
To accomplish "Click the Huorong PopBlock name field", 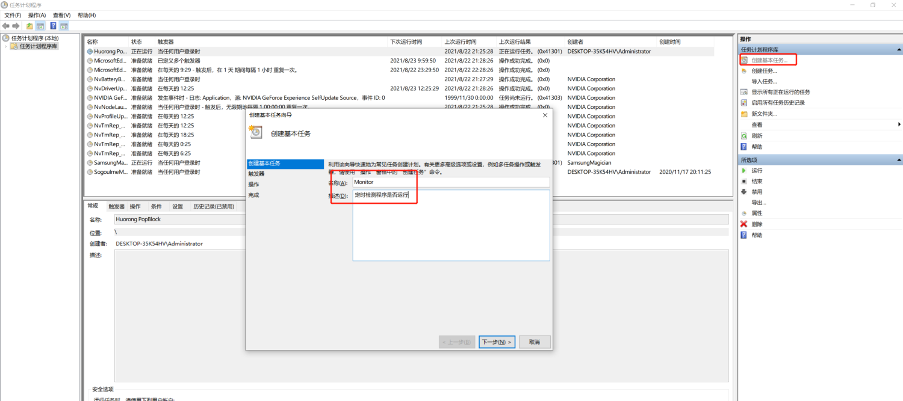I will tap(421, 219).
